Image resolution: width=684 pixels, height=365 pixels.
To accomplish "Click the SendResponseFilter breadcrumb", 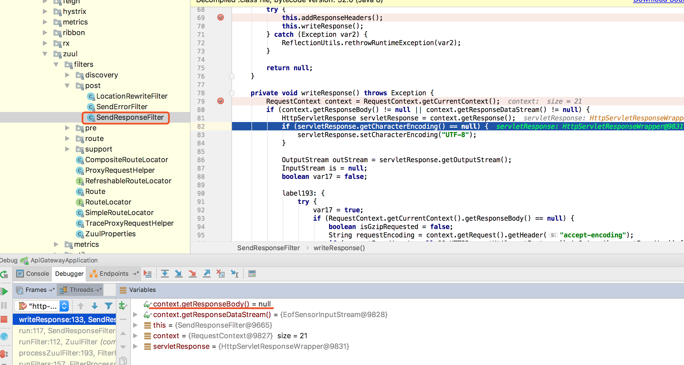I will coord(268,248).
